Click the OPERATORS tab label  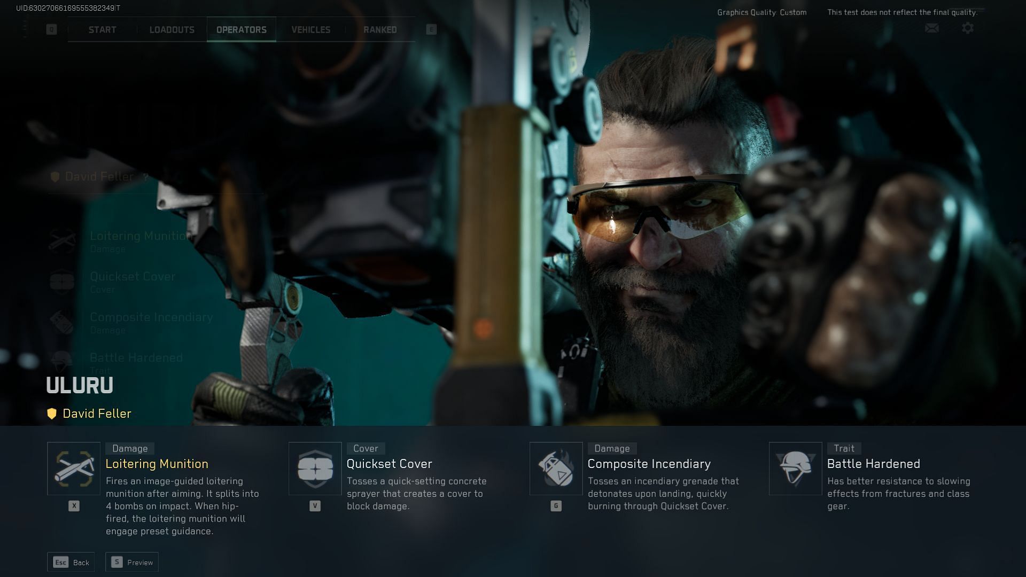pos(241,29)
